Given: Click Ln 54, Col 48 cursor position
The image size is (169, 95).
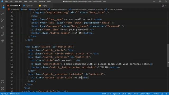Looking at the screenshot, I should point(107,94).
